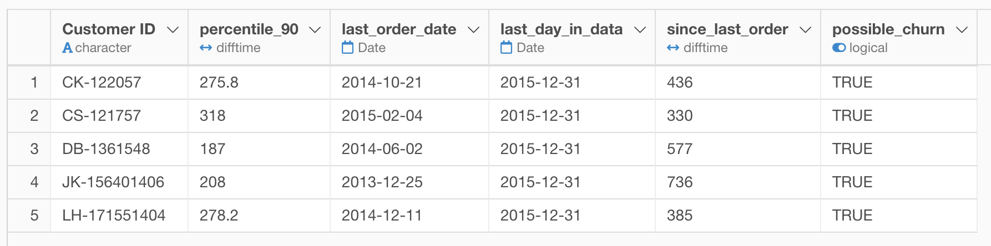Click the TRUE value in row 2
This screenshot has width=991, height=246.
[x=852, y=116]
